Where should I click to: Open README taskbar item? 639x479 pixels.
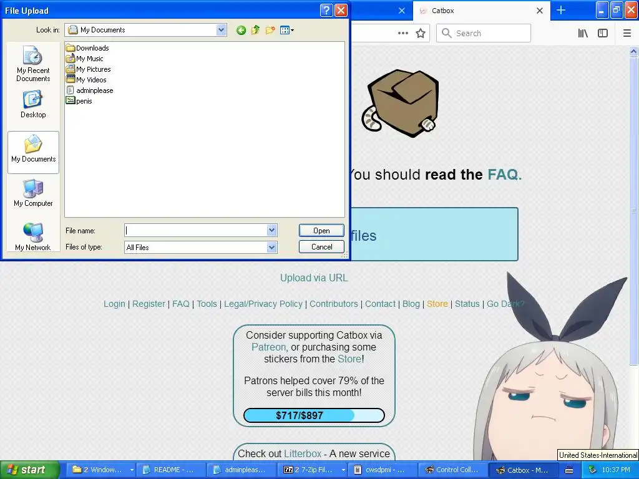point(170,470)
